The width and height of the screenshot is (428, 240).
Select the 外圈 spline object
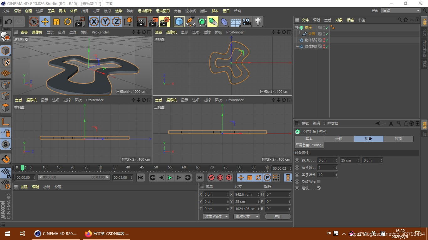312,34
